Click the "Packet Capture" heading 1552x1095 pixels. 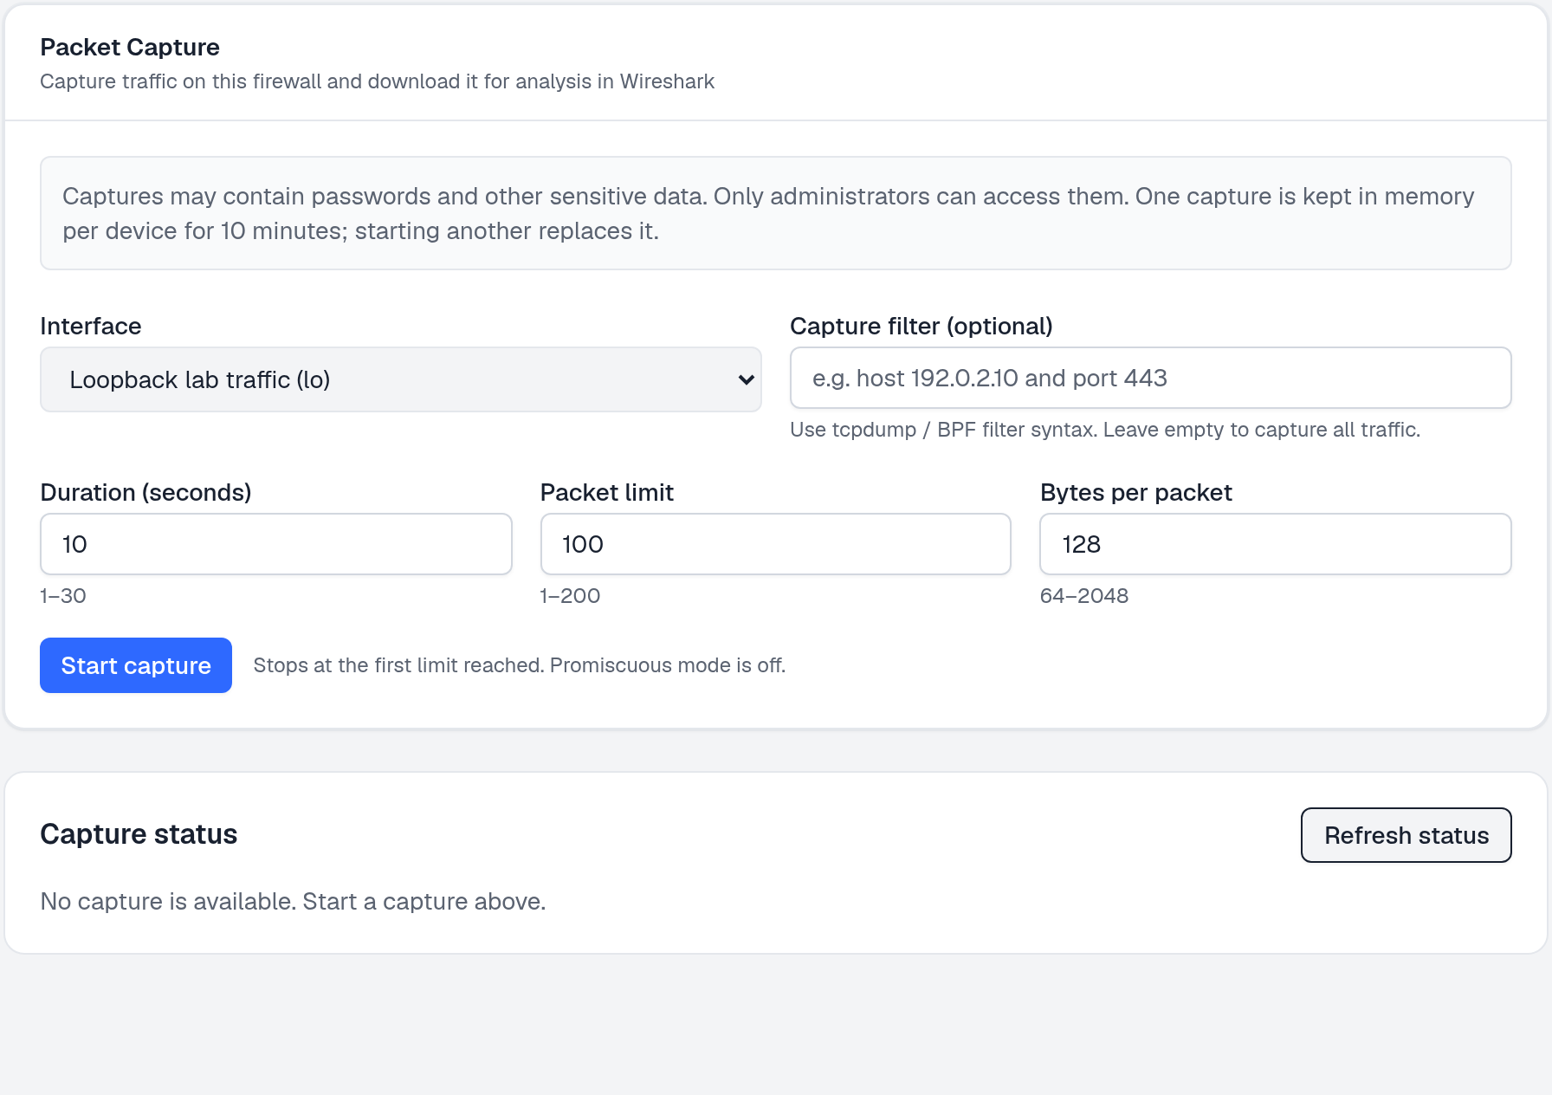[130, 47]
